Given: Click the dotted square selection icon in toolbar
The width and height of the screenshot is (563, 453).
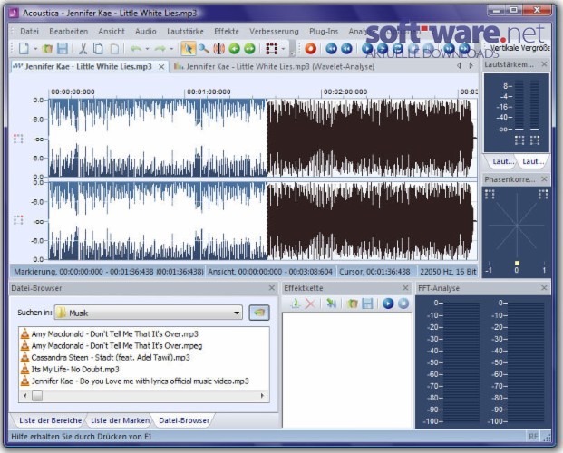Looking at the screenshot, I should tap(272, 48).
